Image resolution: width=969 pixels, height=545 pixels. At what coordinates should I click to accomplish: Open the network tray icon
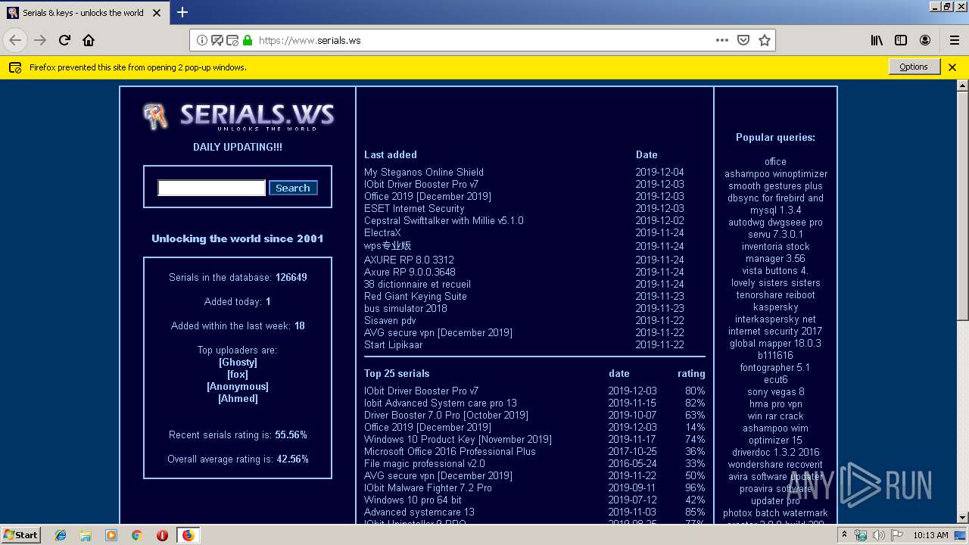click(862, 535)
